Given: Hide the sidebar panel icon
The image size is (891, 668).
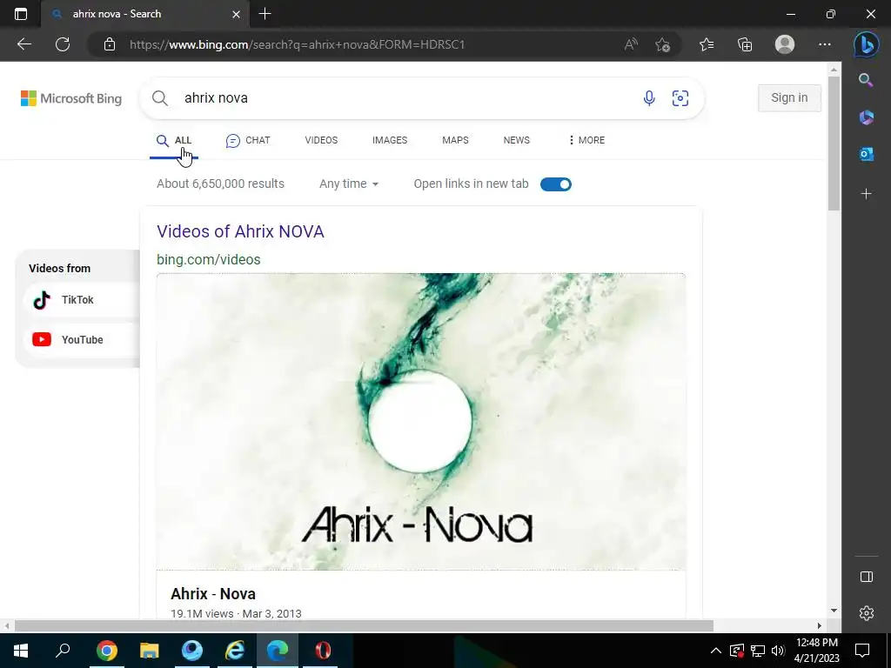Looking at the screenshot, I should [866, 577].
